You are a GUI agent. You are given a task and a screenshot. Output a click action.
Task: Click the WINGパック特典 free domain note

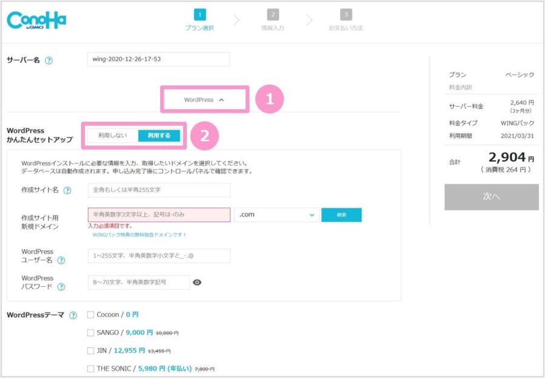click(140, 235)
